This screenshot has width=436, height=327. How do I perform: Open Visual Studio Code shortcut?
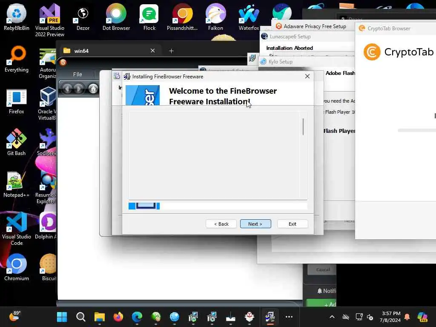(17, 229)
